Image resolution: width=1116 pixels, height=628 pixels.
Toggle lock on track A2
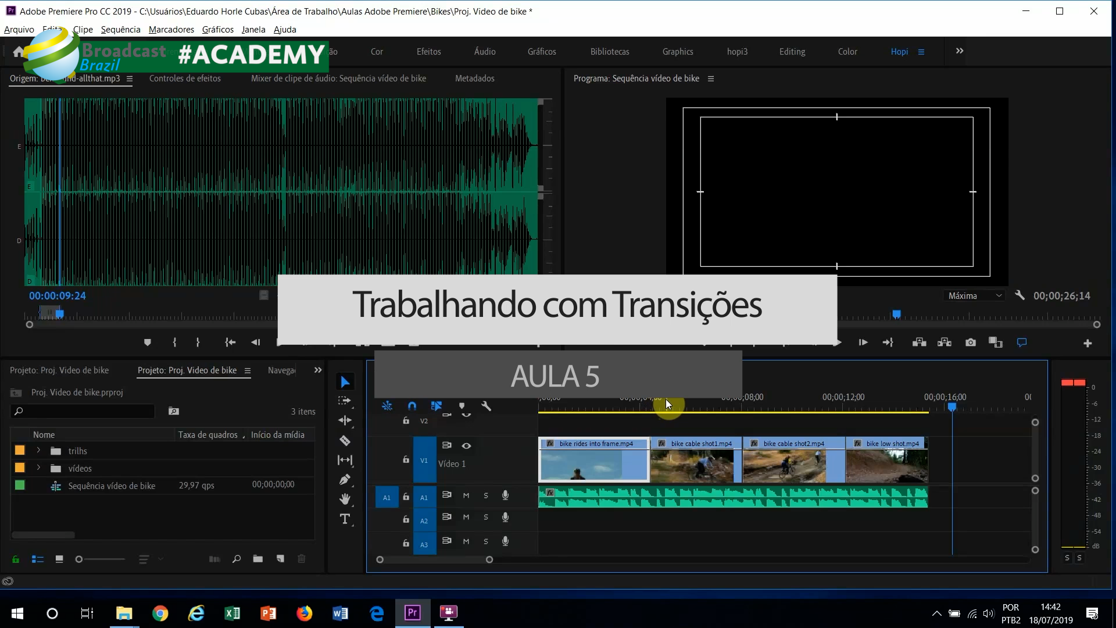[x=406, y=519]
